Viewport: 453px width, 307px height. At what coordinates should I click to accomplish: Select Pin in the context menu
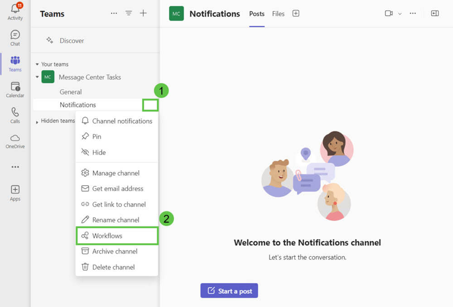pos(117,137)
